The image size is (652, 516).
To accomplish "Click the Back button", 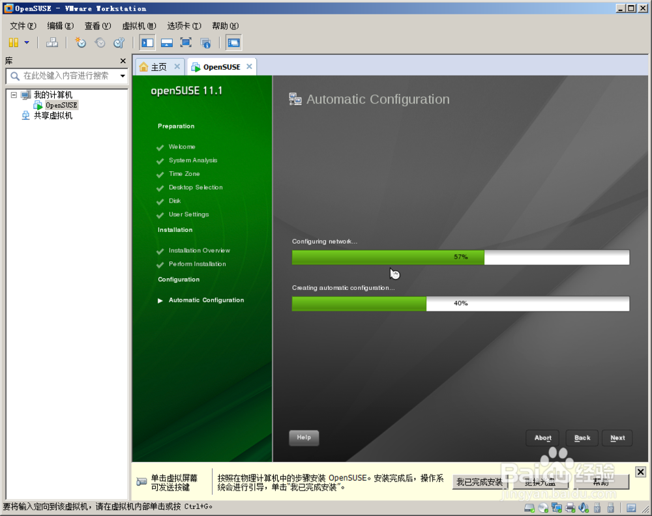I will point(582,438).
